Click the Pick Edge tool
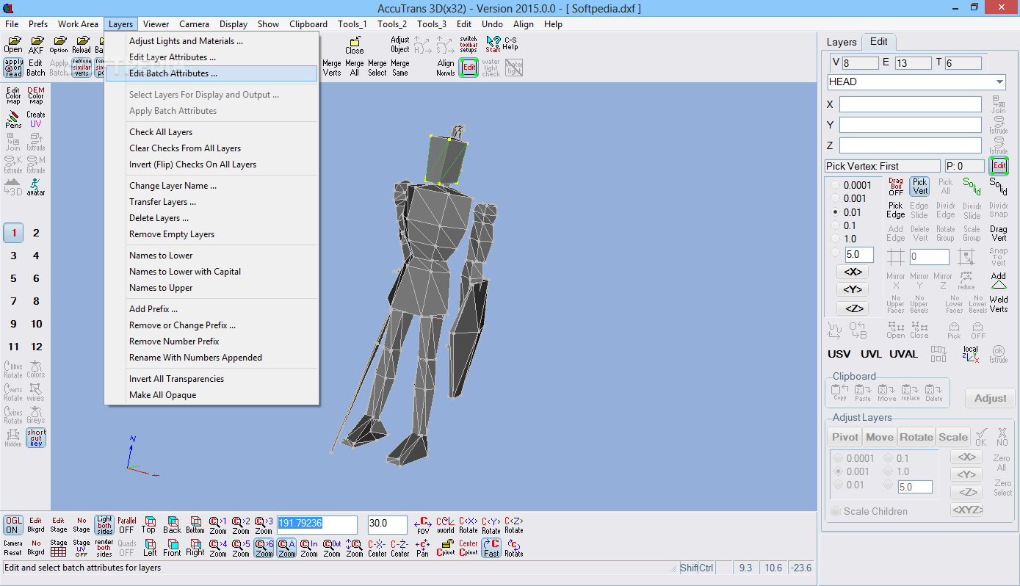Viewport: 1020px width, 586px height. pos(896,210)
